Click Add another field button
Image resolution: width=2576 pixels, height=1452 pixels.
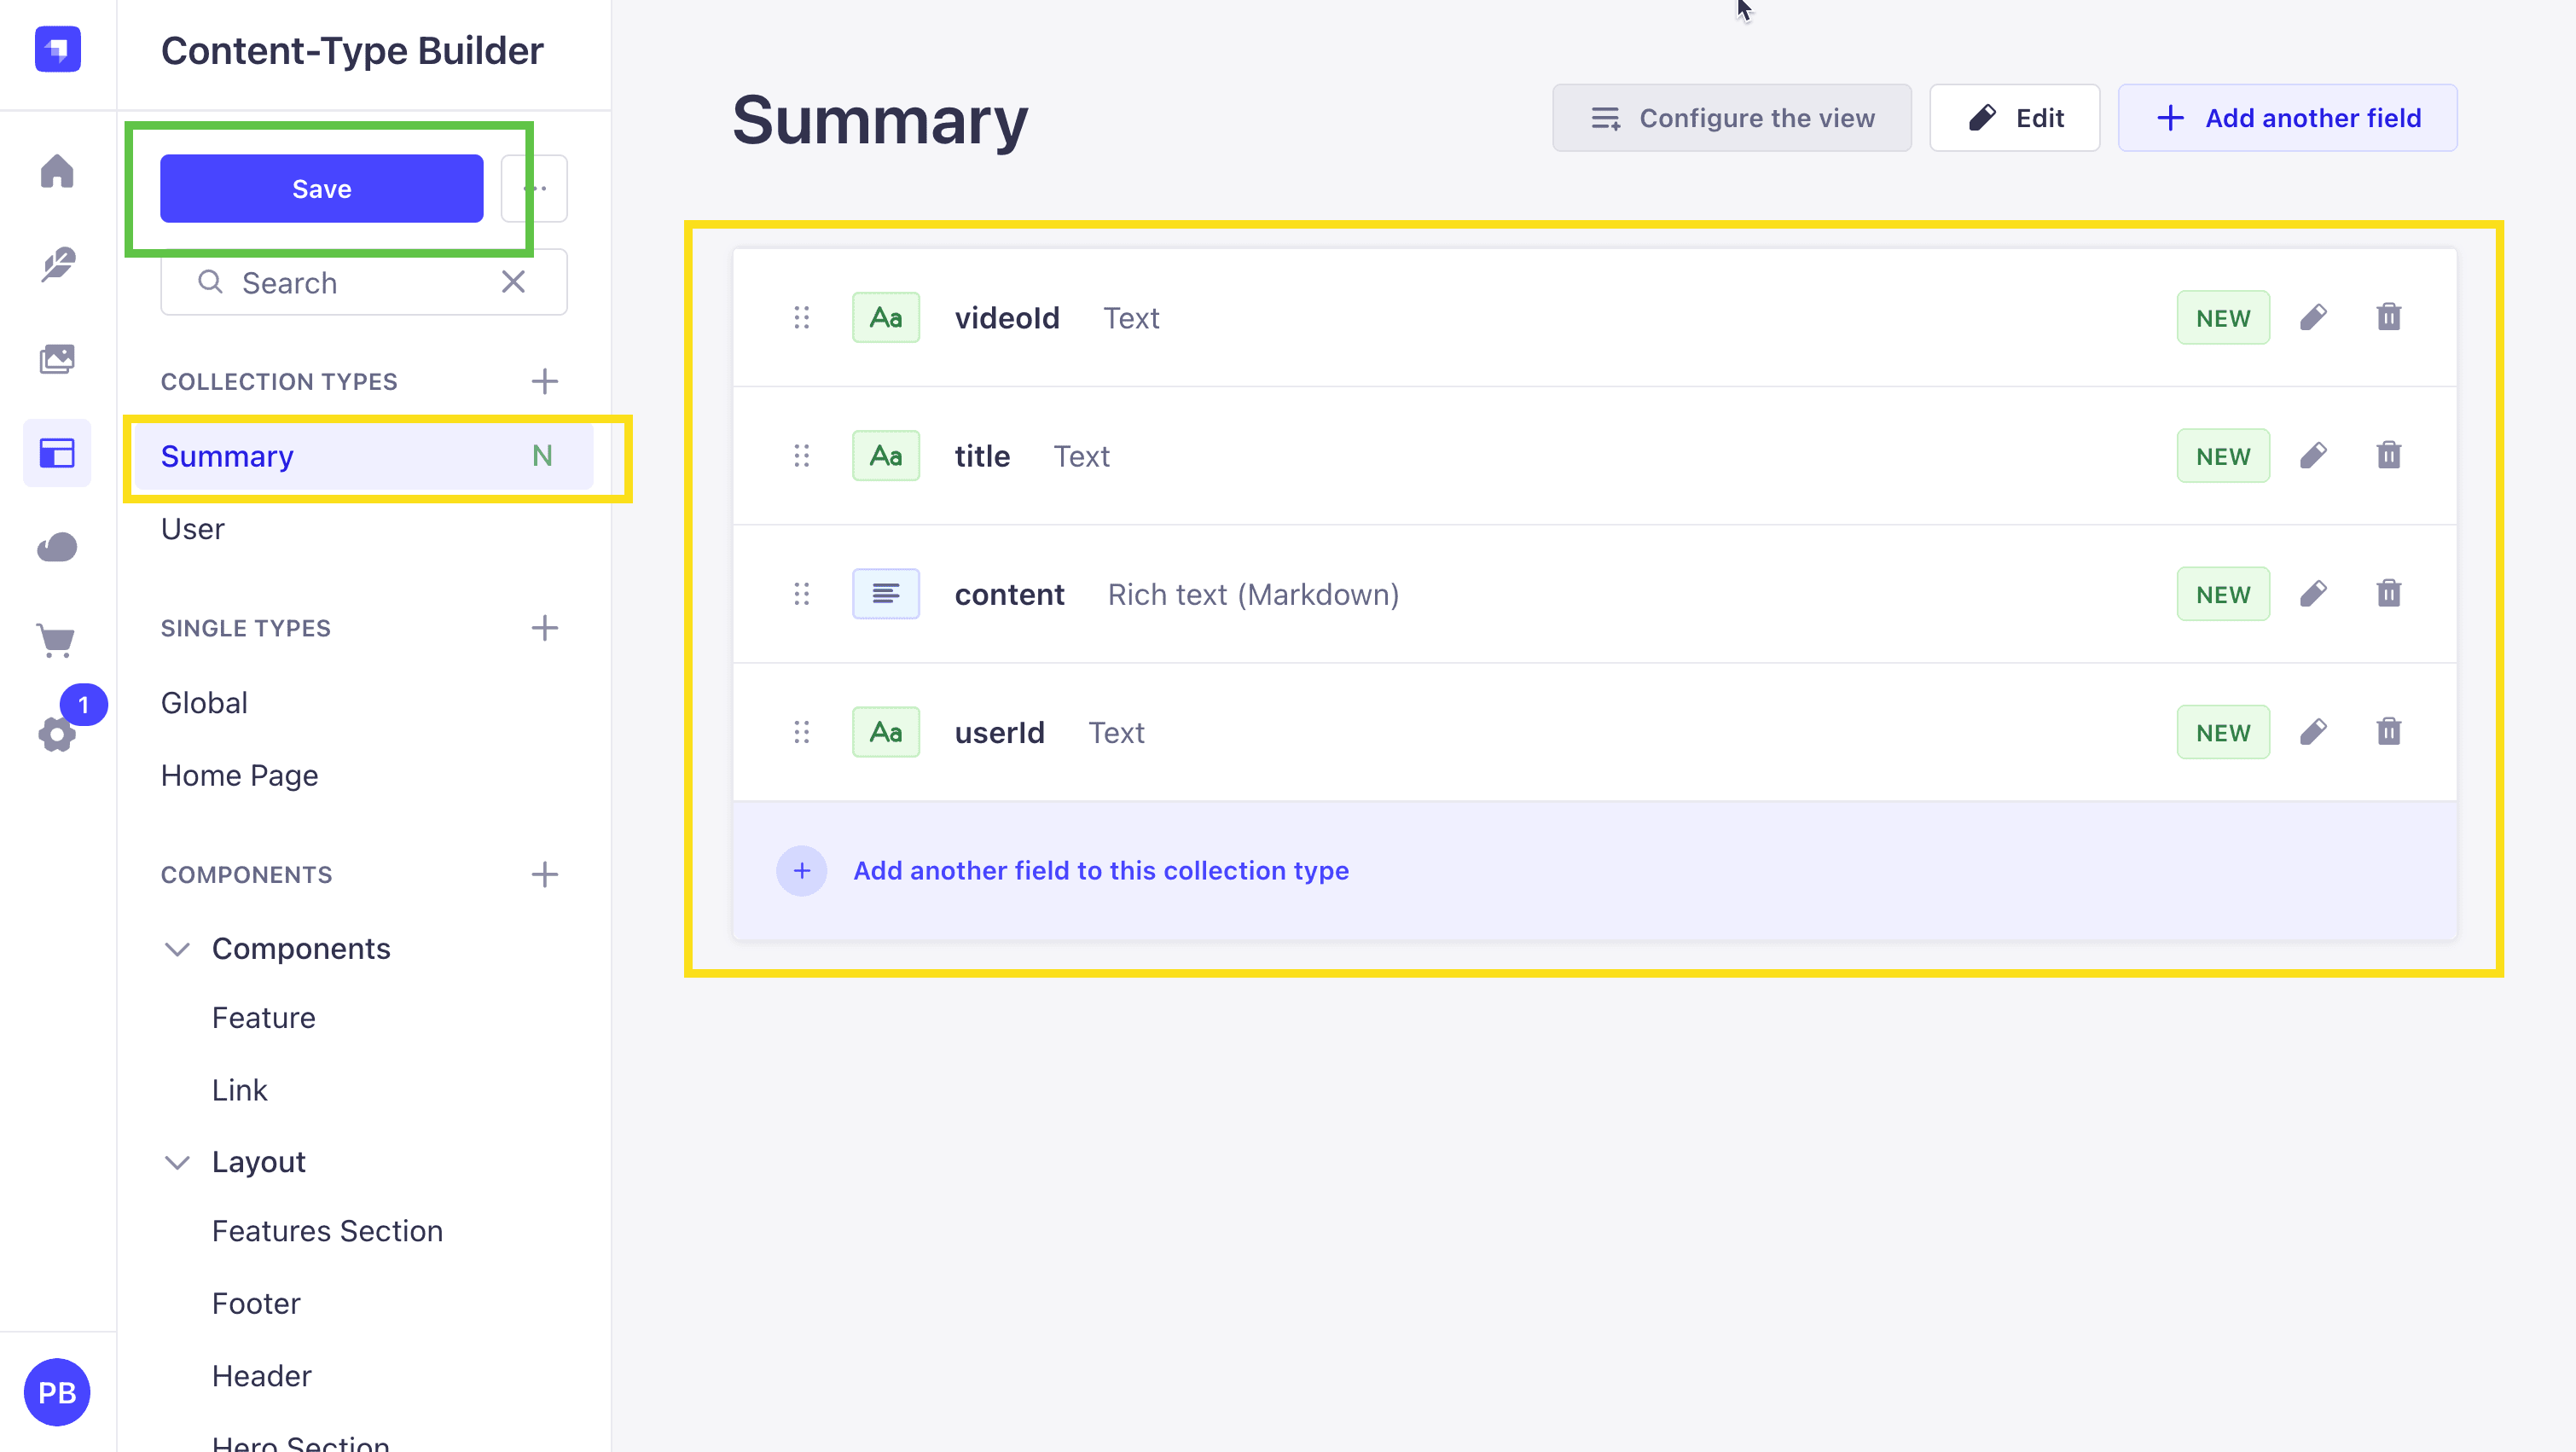tap(2288, 118)
